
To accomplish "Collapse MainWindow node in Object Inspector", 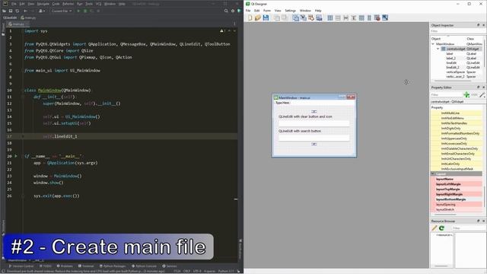I will point(433,44).
